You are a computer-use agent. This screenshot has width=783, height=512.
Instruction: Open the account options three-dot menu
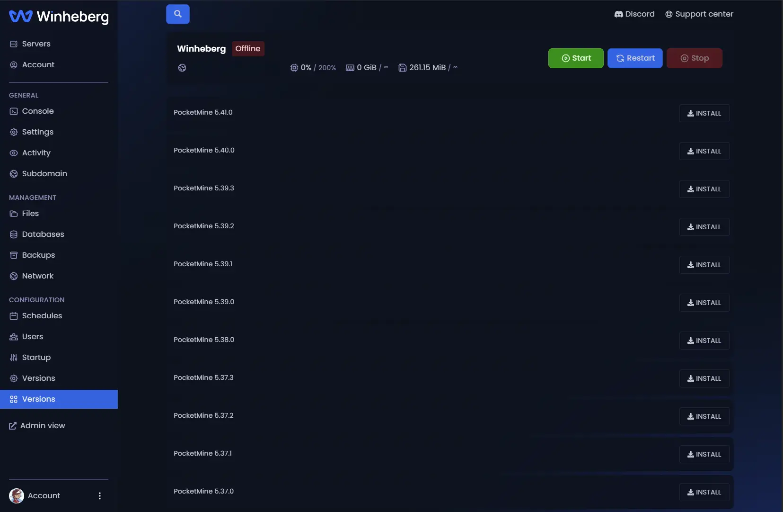[99, 496]
